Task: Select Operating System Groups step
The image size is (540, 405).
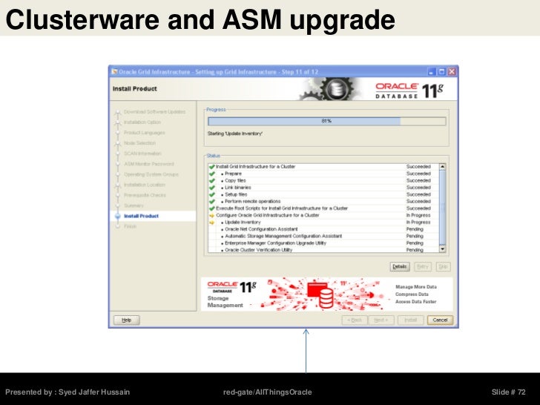Action: click(151, 174)
